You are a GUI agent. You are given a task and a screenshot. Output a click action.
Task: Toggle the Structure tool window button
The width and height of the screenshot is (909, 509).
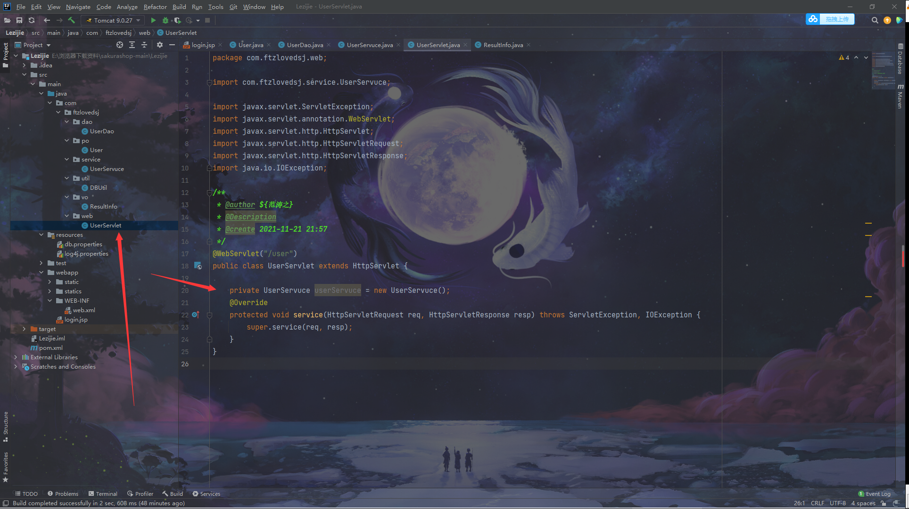5,427
